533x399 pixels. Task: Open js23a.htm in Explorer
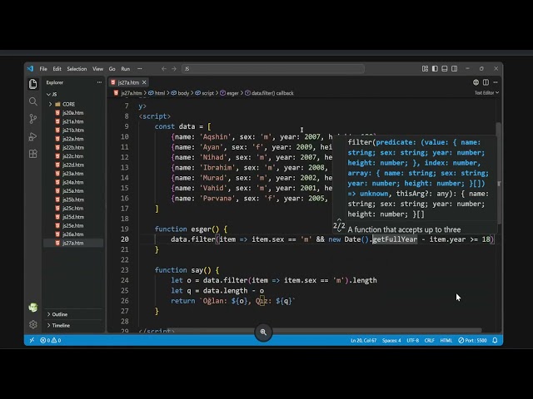pos(73,174)
